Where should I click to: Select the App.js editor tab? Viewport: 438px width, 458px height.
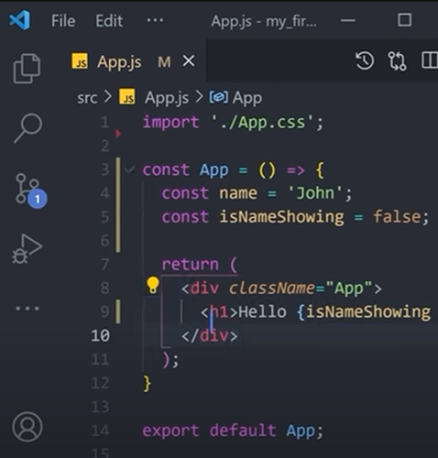coord(135,61)
